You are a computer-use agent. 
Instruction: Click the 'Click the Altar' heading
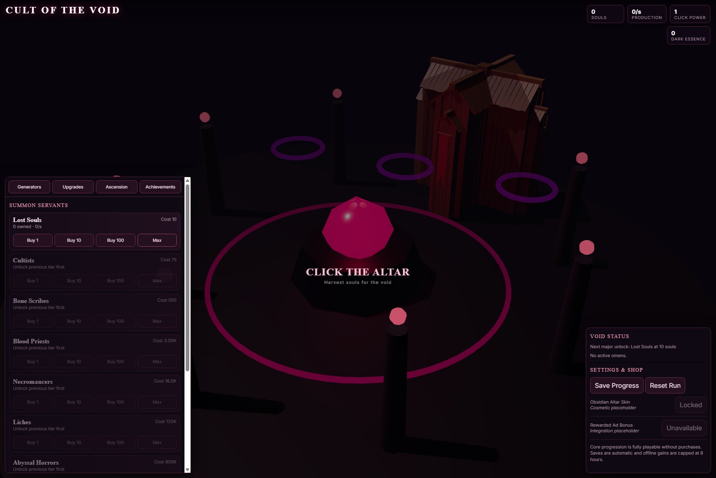[358, 272]
